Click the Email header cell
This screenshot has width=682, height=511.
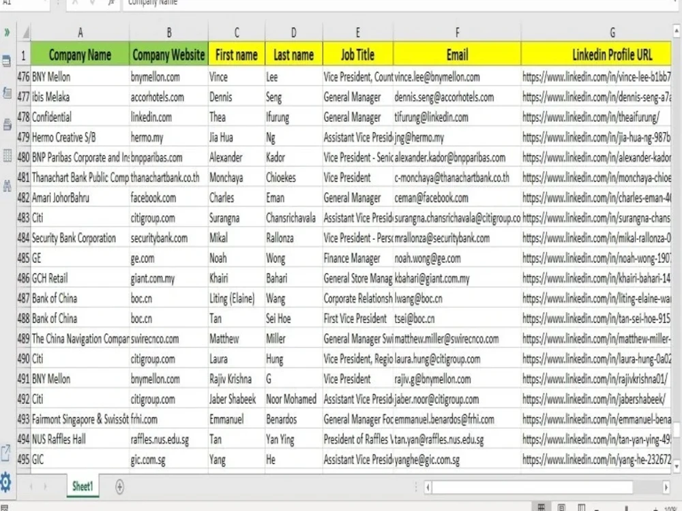click(x=457, y=55)
